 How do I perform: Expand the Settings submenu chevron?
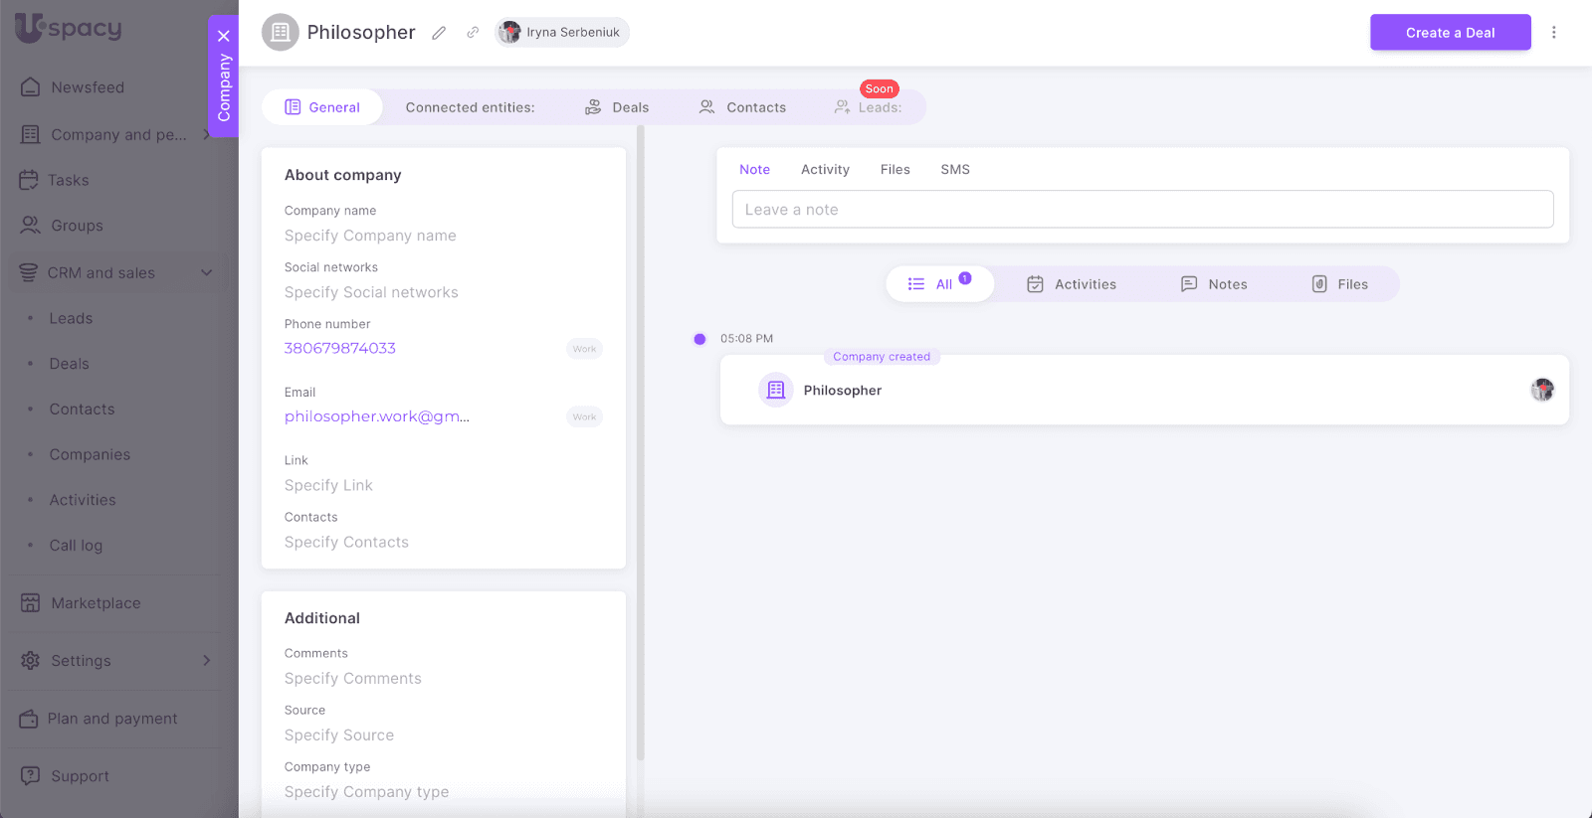(207, 661)
